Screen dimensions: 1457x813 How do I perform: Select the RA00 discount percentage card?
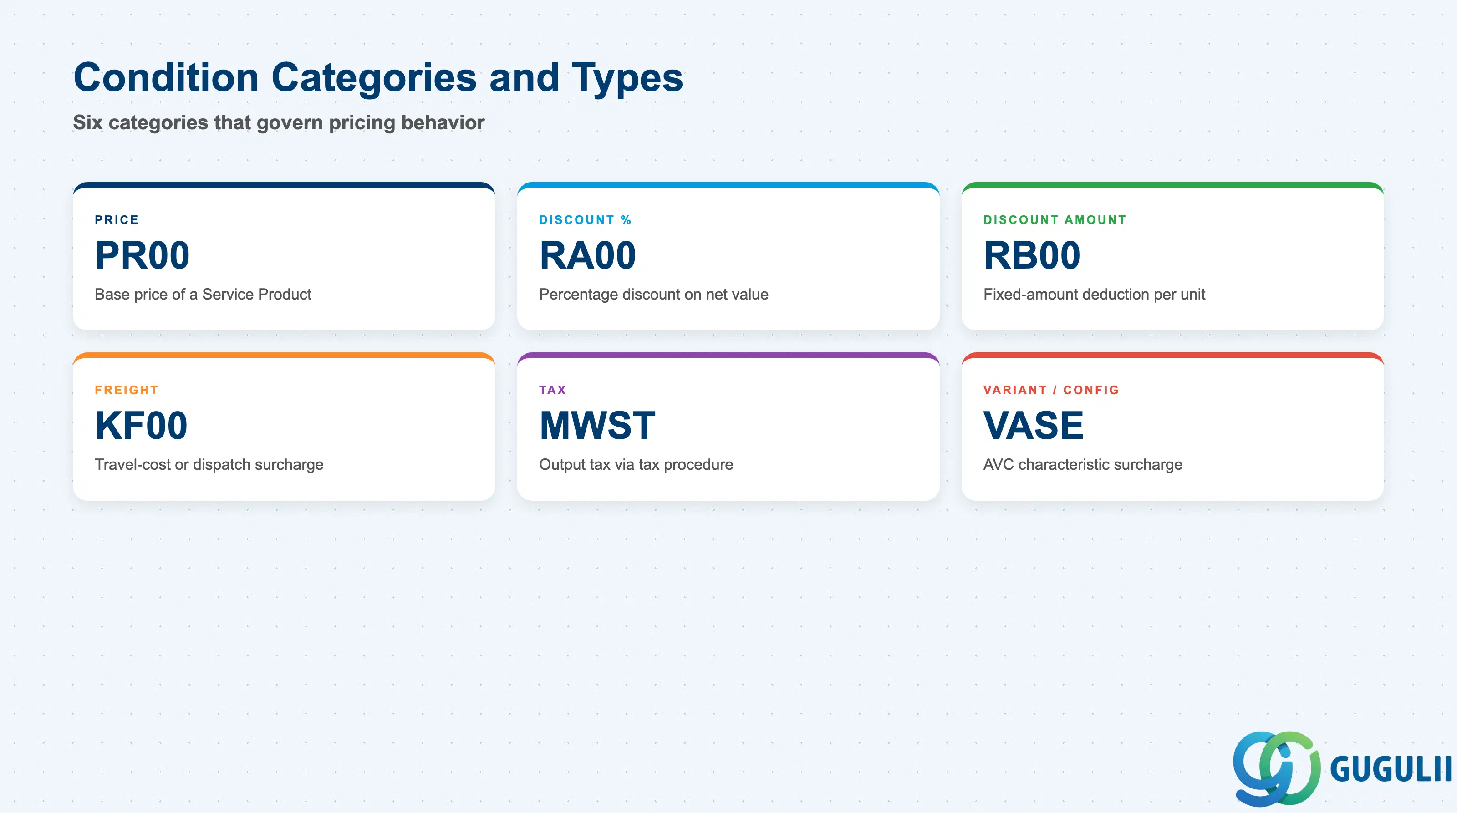pos(728,256)
